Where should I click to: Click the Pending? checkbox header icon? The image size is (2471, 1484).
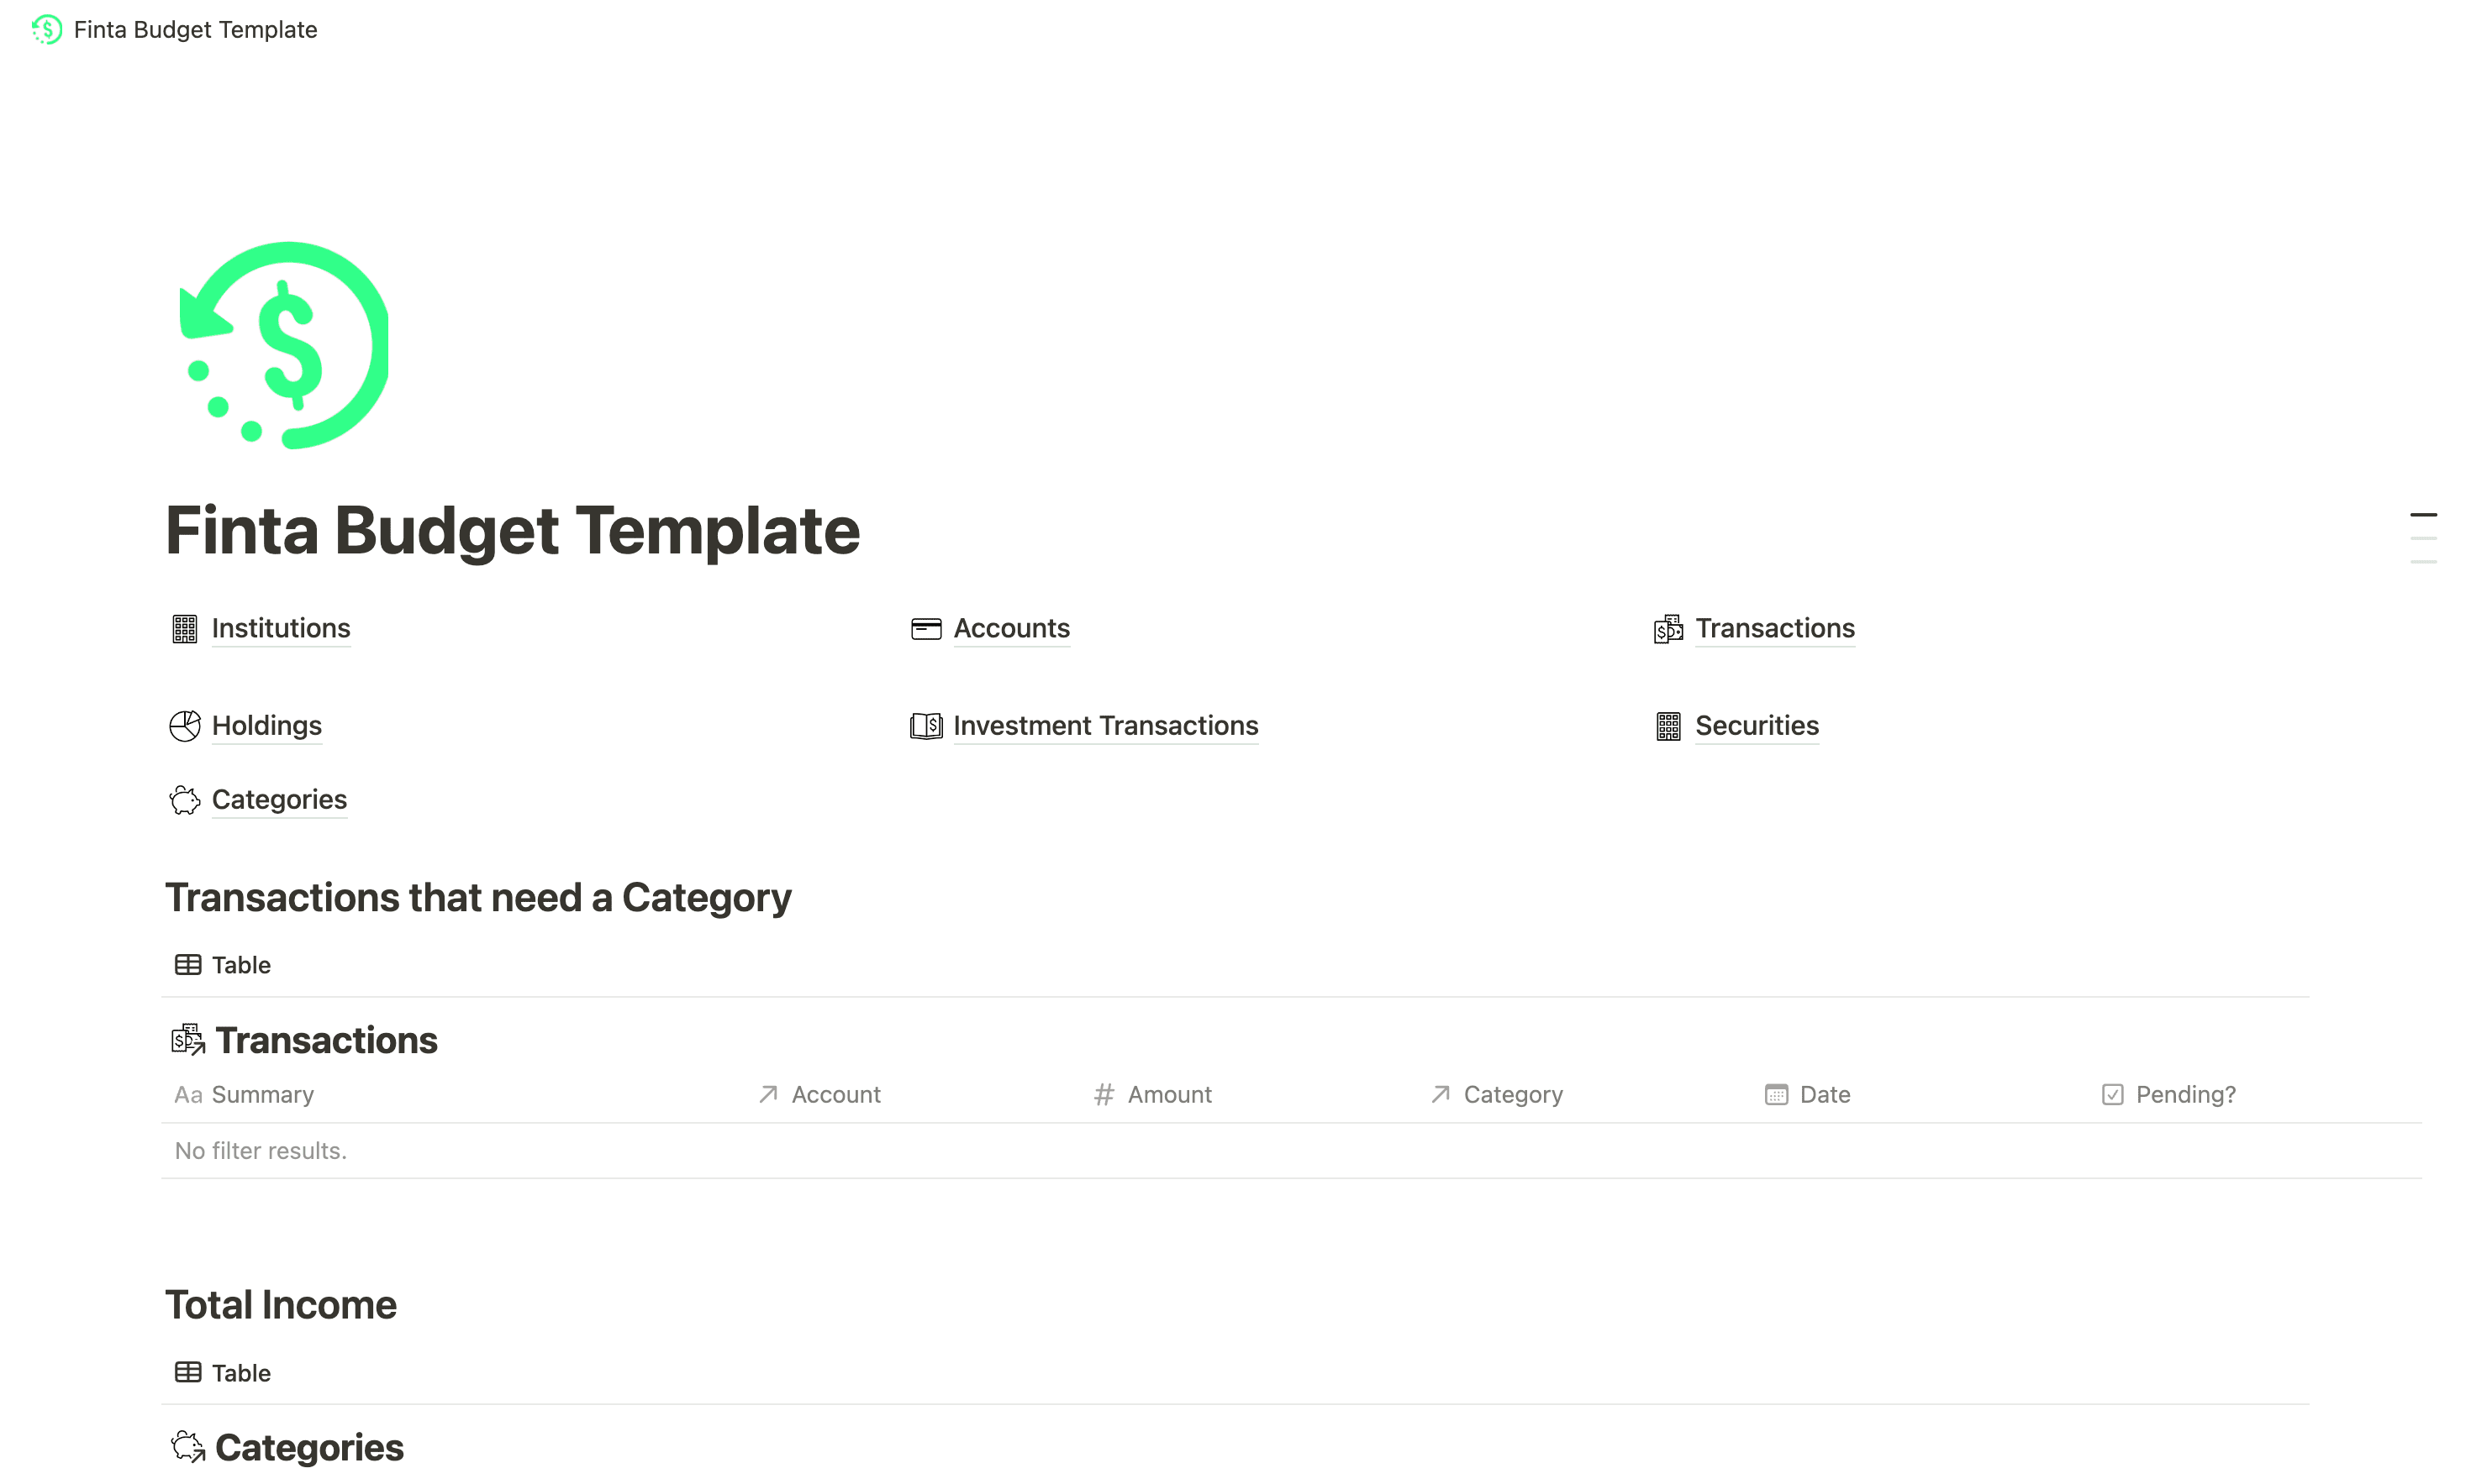pos(2112,1094)
